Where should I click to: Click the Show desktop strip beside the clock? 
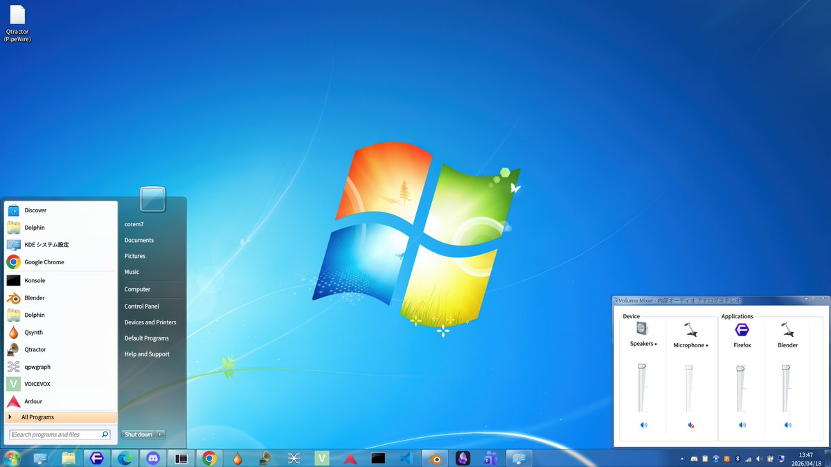click(827, 459)
